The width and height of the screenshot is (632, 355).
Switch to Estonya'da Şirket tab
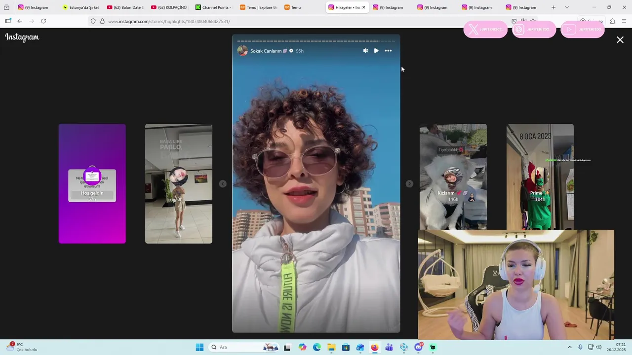tap(80, 7)
